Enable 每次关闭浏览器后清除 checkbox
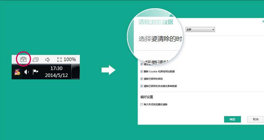Screen dimensions: 264x140 (x=141, y=104)
